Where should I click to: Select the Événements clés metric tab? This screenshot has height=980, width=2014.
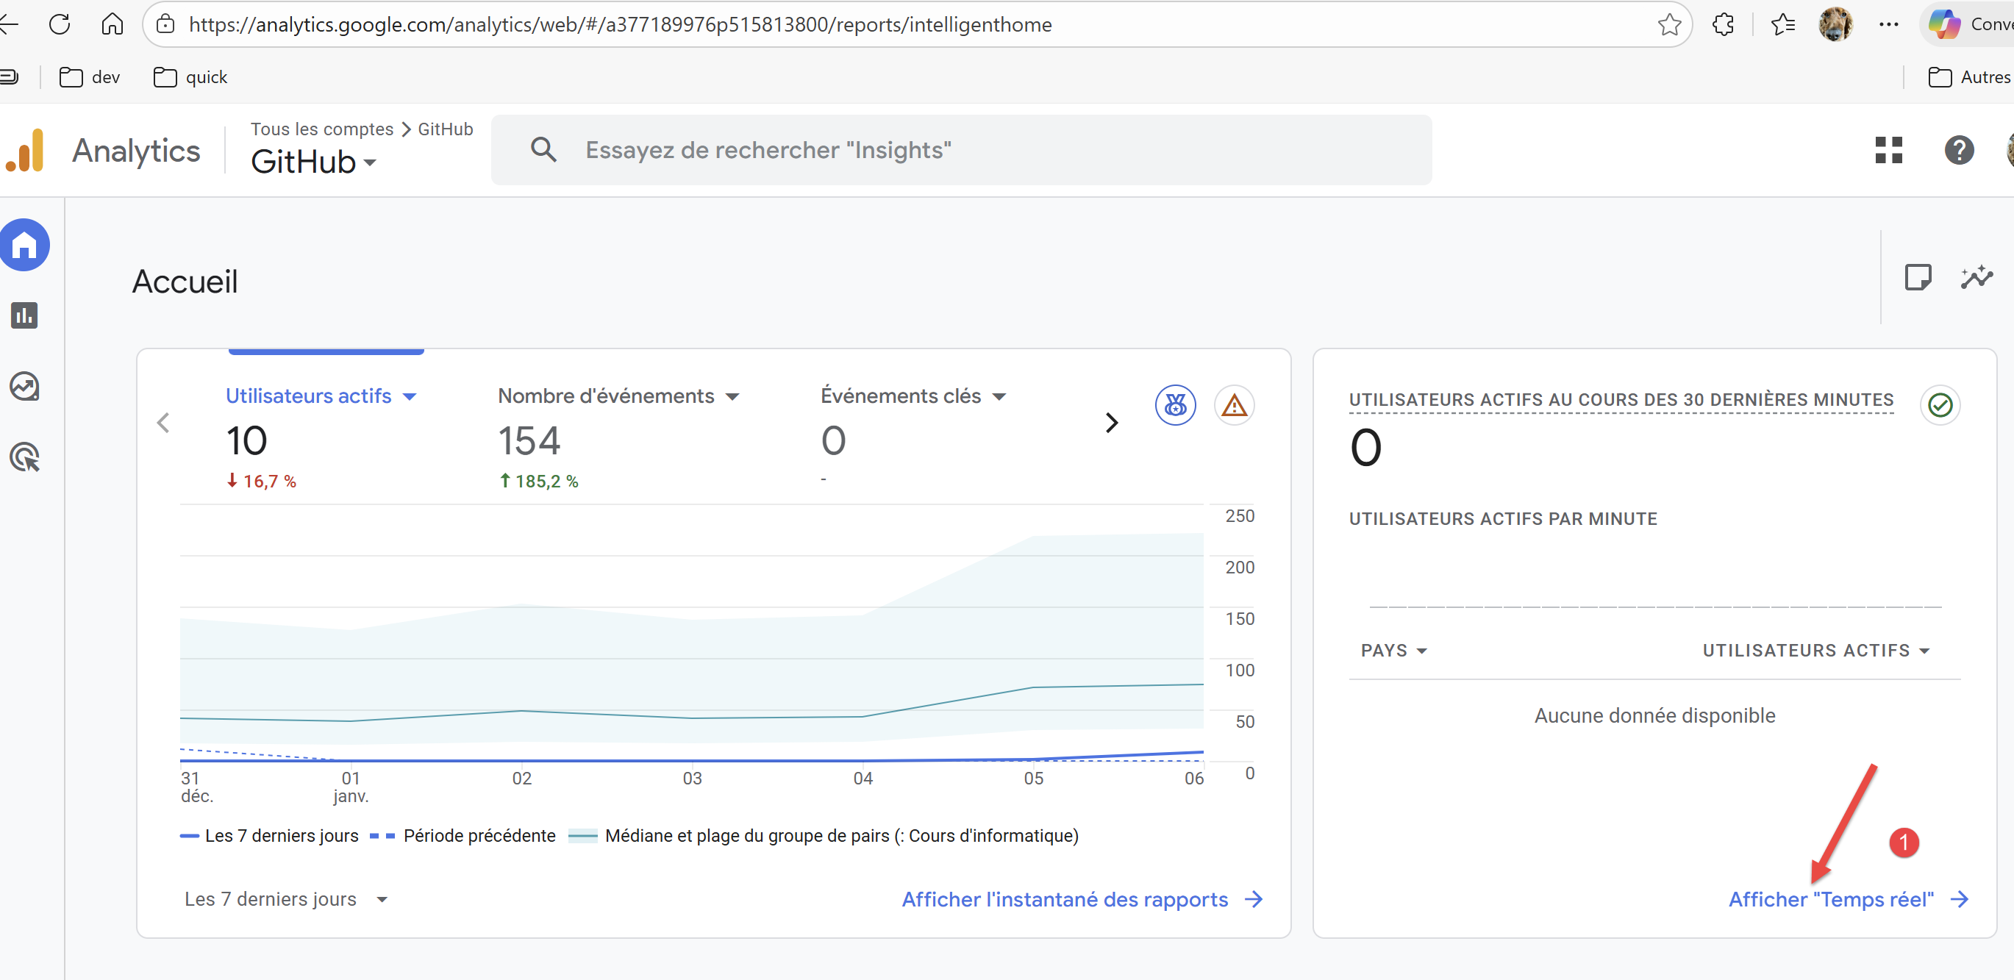coord(901,396)
